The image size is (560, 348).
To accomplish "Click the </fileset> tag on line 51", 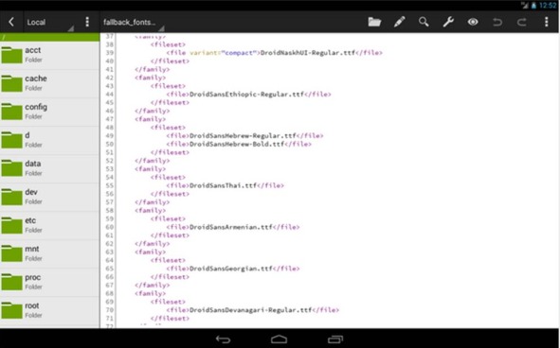I will (170, 152).
